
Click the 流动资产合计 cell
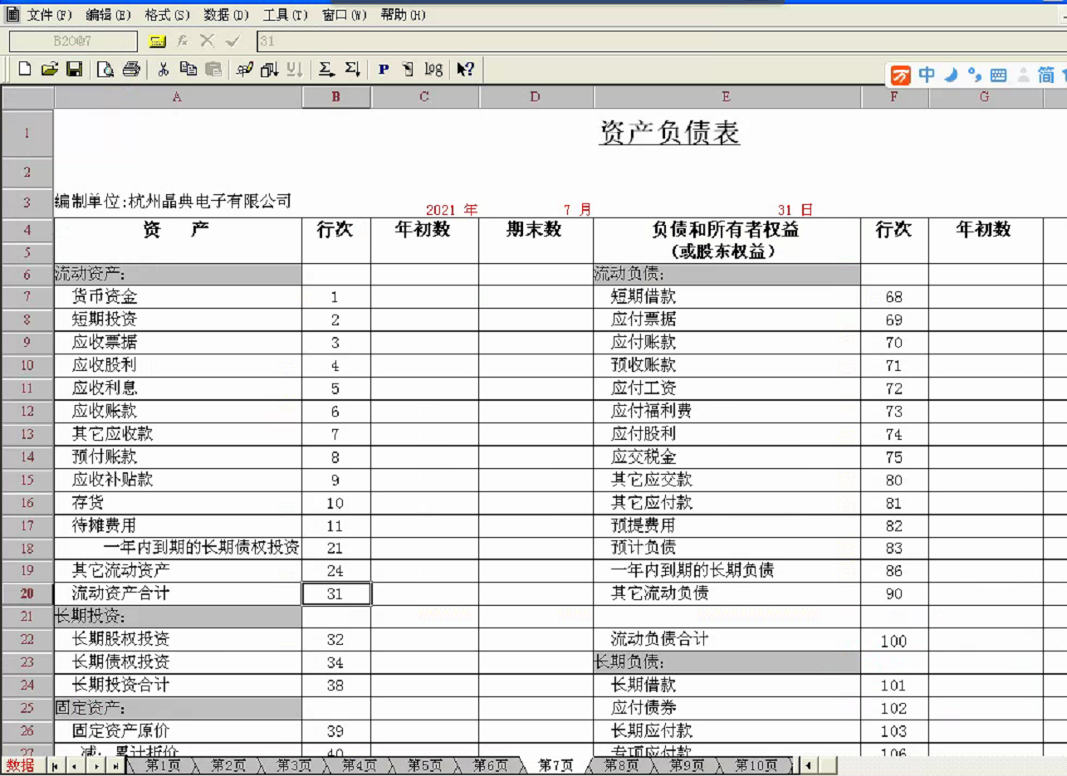coord(178,593)
